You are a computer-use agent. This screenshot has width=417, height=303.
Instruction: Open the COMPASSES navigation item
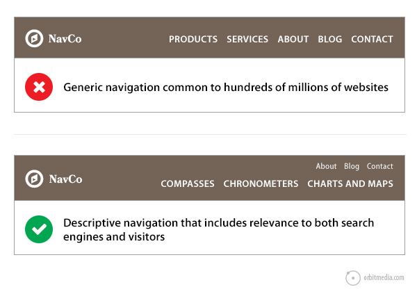pyautogui.click(x=188, y=184)
